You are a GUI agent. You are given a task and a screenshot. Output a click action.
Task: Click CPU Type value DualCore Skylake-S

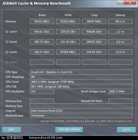(x=81, y=72)
